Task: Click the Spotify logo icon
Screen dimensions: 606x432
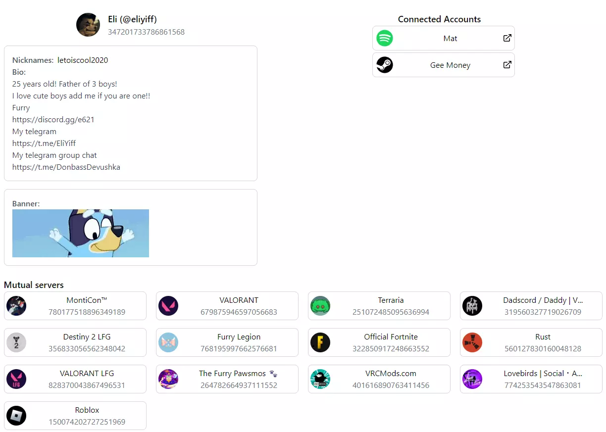Action: [x=385, y=38]
